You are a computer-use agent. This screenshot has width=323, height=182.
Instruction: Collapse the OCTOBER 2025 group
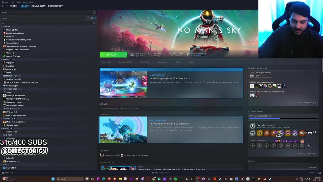(x=2, y=109)
